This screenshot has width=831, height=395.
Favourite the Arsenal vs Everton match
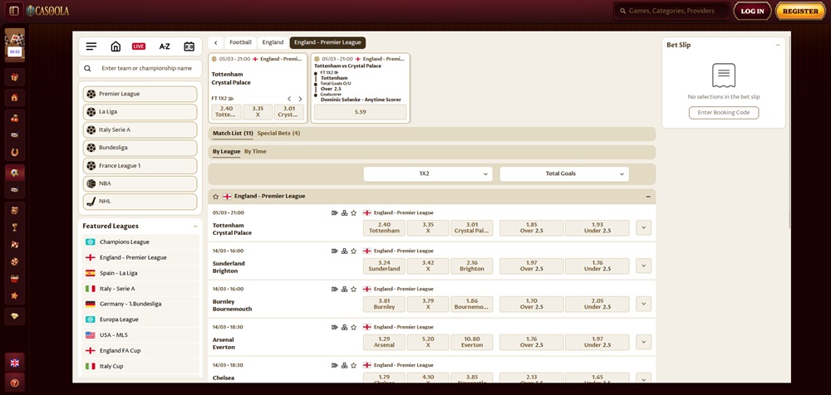click(x=353, y=327)
